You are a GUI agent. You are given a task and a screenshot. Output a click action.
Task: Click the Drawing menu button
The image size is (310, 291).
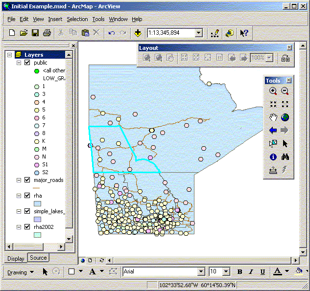(x=20, y=272)
